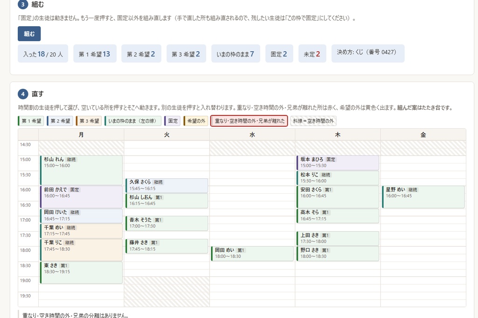Image resolution: width=478 pixels, height=318 pixels.
Task: Click the no-conflict status message below the timetable
Action: [76, 315]
